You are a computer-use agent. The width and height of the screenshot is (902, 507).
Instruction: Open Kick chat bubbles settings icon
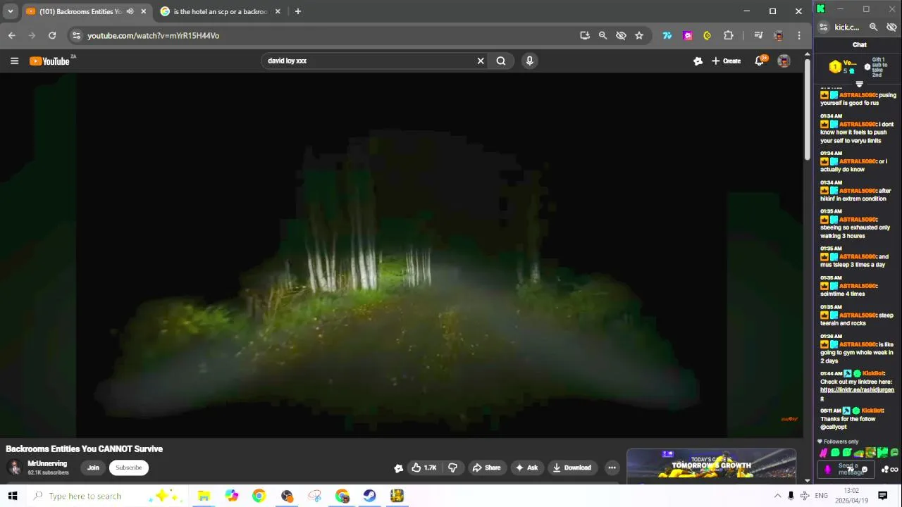coord(885,470)
